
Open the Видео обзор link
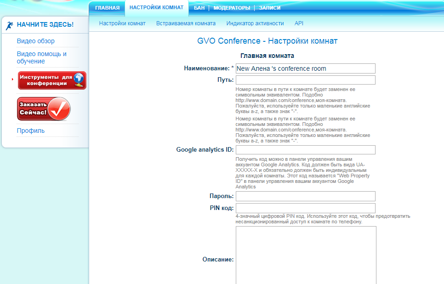pyautogui.click(x=36, y=41)
